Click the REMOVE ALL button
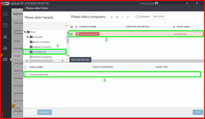Screen dimensions: 205x119 (45, 112)
